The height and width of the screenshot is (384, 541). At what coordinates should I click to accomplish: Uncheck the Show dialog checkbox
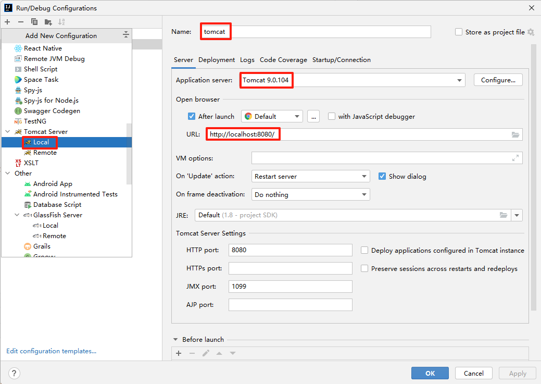(382, 177)
